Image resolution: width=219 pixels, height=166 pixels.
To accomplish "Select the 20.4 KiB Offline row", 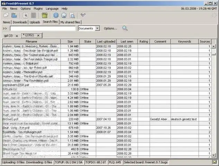I will coord(107,154).
